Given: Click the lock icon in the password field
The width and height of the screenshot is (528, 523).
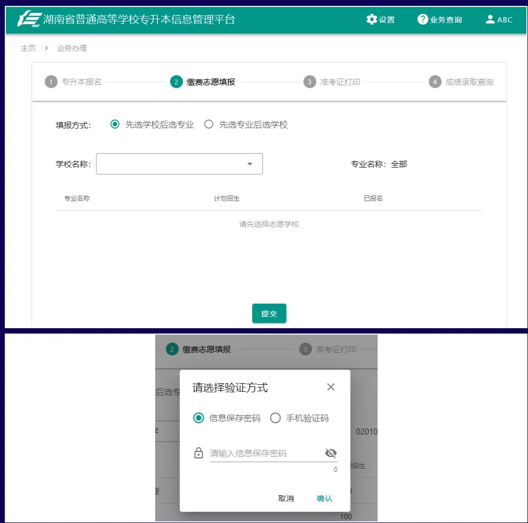Looking at the screenshot, I should point(198,453).
